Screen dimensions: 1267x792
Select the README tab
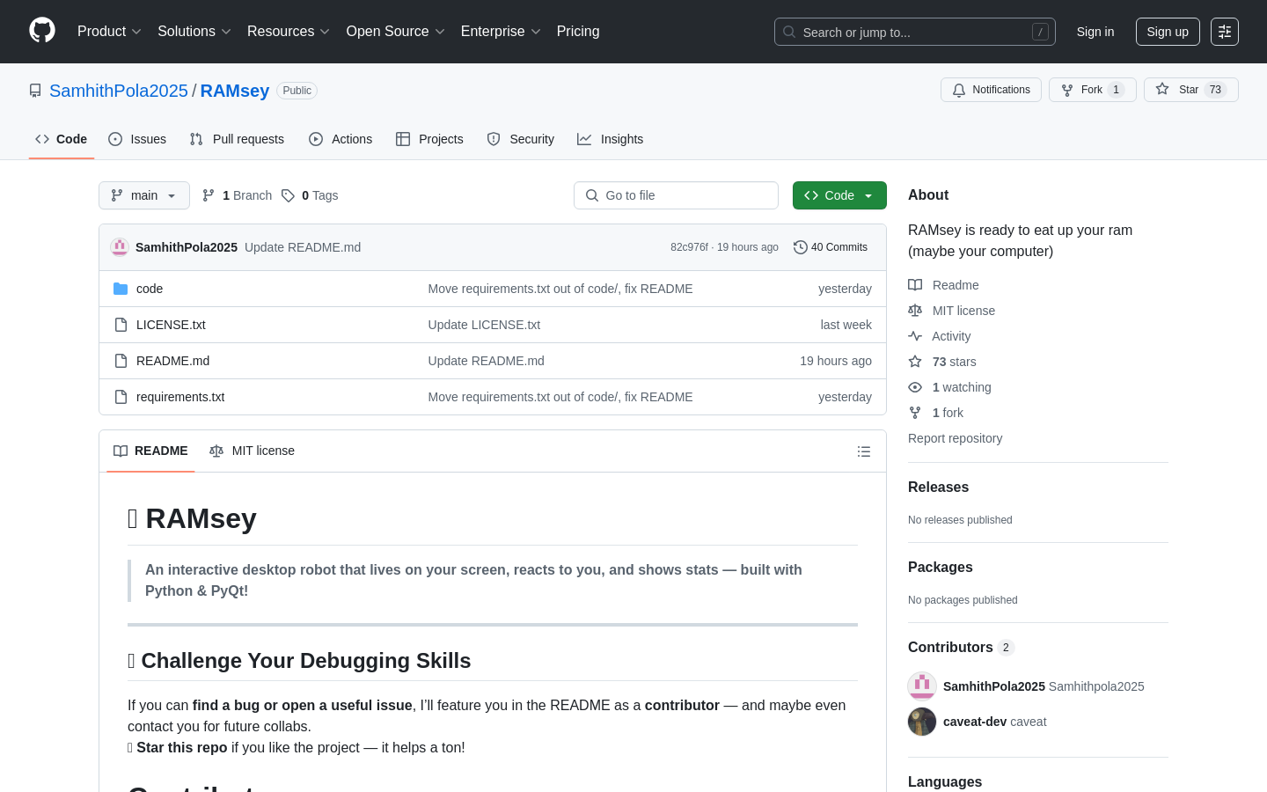[150, 451]
